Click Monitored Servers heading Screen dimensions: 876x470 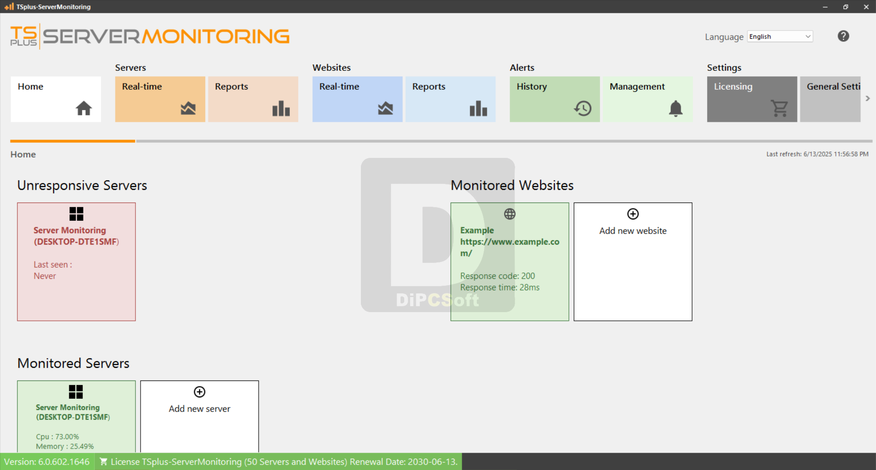(x=73, y=363)
